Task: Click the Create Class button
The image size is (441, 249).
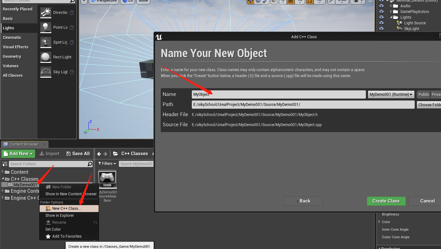Action: pyautogui.click(x=386, y=201)
